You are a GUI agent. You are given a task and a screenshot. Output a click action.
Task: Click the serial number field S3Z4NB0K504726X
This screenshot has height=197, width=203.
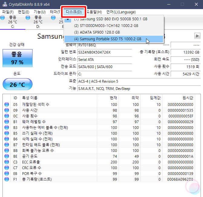[x=104, y=52]
